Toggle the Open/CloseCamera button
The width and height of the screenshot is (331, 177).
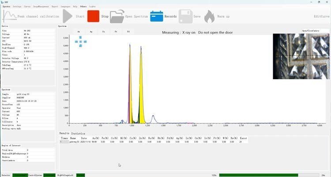pos(310,31)
